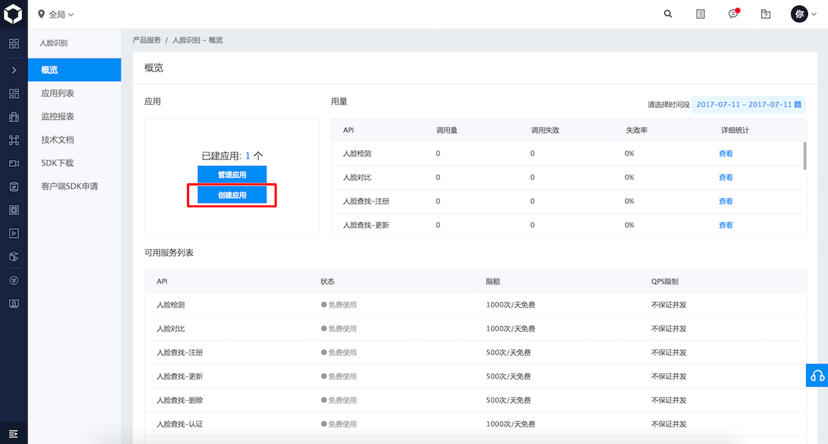Click the 限额 column header
The height and width of the screenshot is (444, 828).
click(493, 282)
